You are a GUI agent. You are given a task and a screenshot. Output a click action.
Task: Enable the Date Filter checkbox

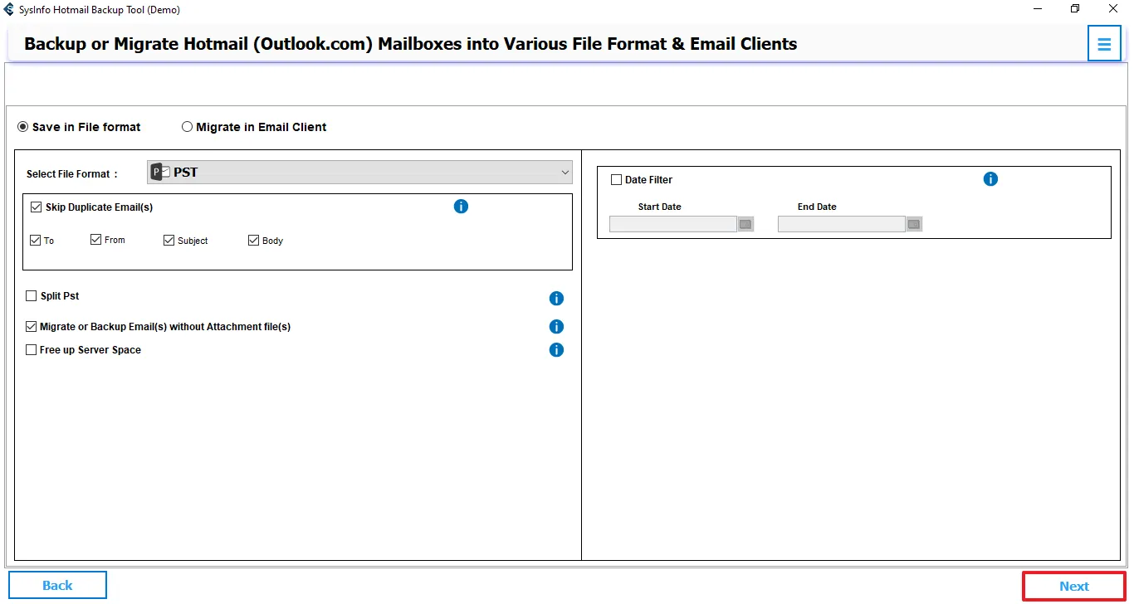pos(616,180)
